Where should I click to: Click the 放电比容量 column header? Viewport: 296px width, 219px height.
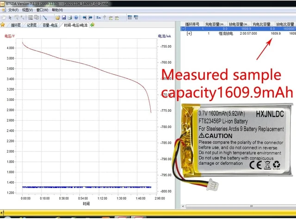[x=285, y=24]
